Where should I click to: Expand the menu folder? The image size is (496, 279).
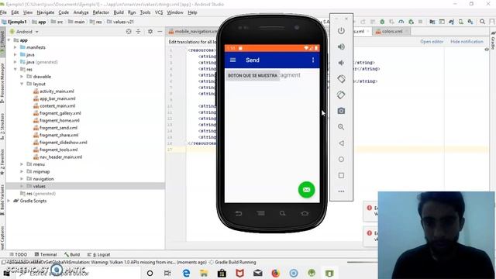(x=22, y=164)
